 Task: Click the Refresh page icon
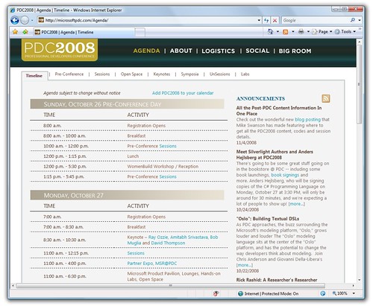(266, 20)
